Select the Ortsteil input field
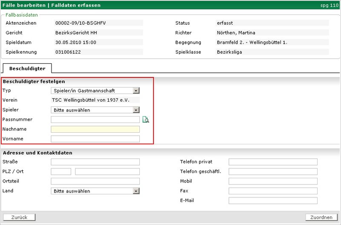Image resolution: width=341 pixels, height=225 pixels. click(95, 182)
